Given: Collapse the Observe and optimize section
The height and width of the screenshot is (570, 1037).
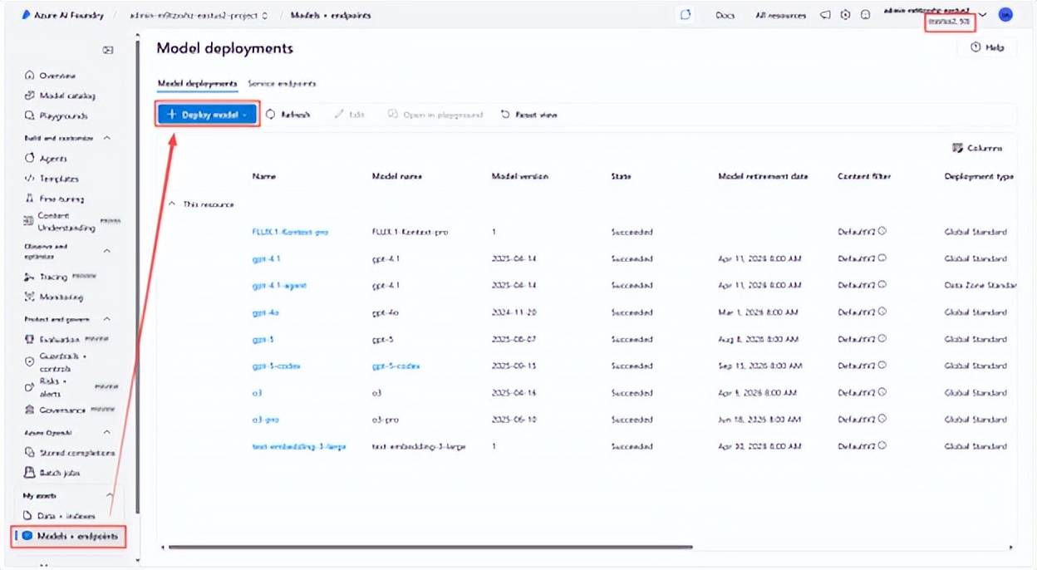Looking at the screenshot, I should (x=106, y=250).
